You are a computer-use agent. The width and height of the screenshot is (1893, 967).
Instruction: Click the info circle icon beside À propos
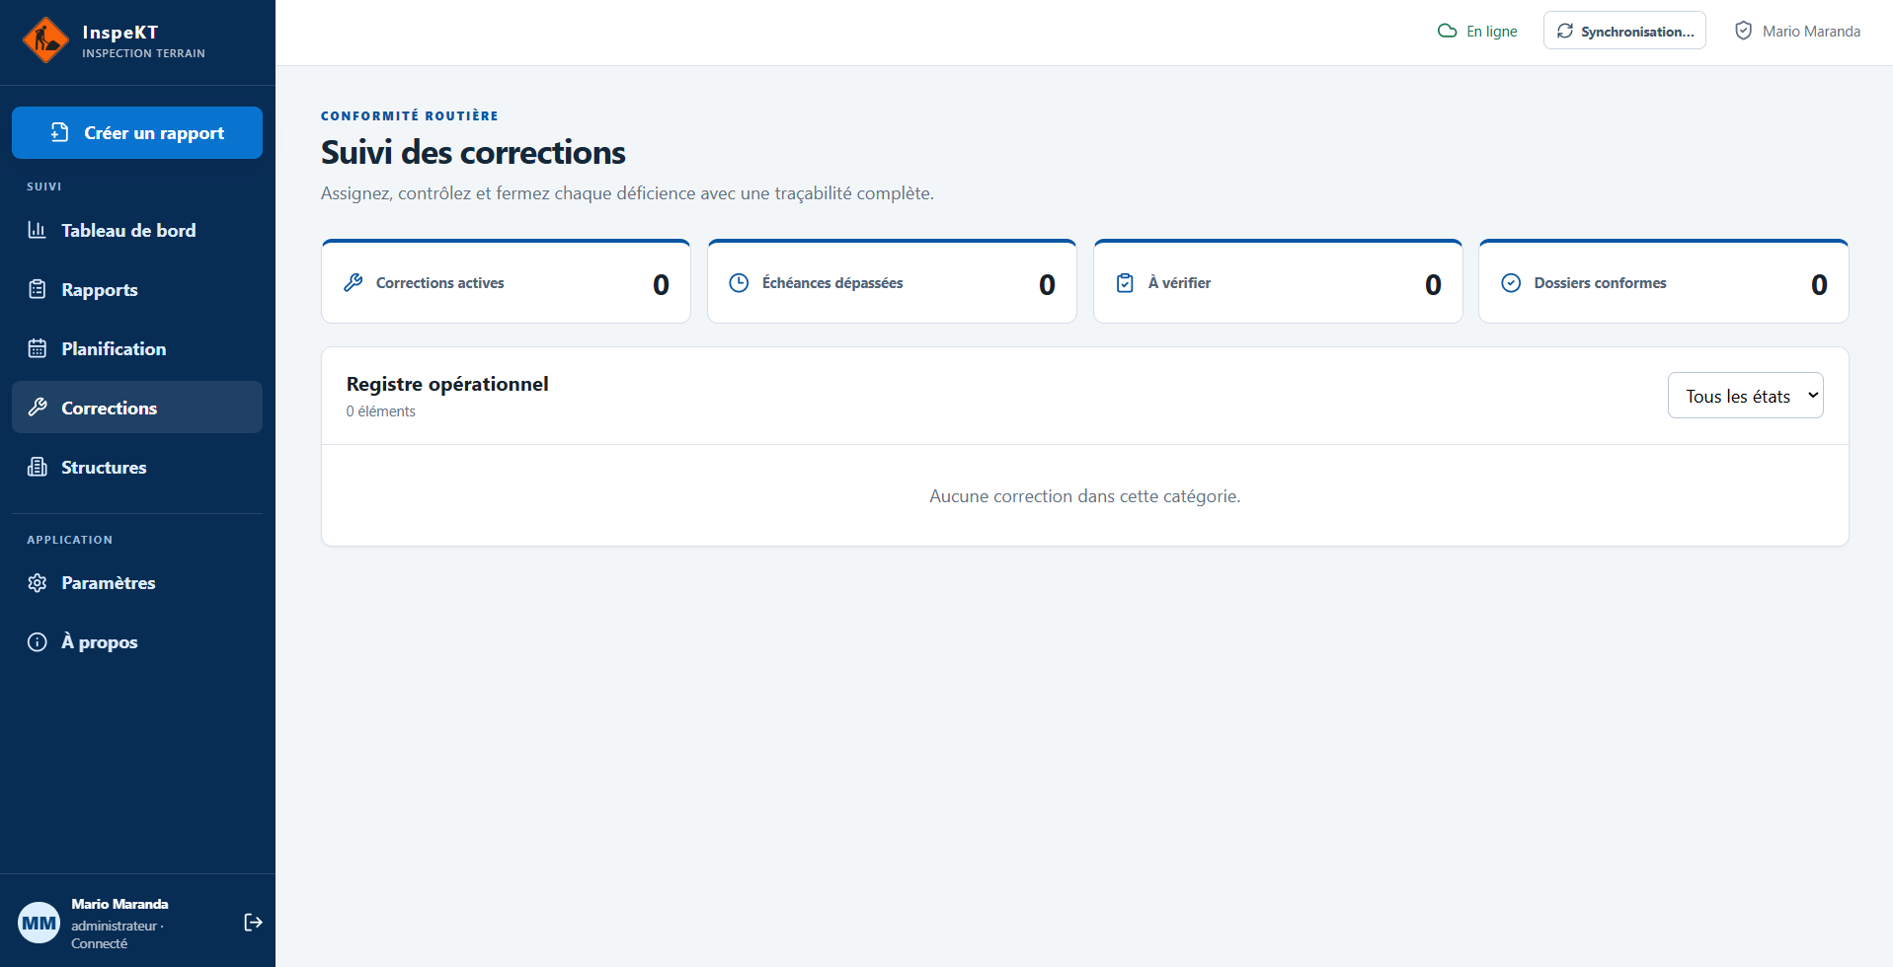(38, 642)
